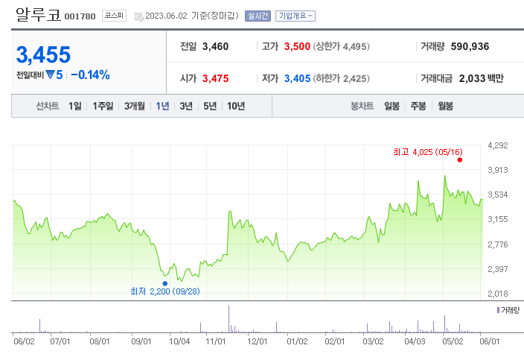This screenshot has width=524, height=354.
Task: Click the 거래량 volume legend swatch
Action: pyautogui.click(x=498, y=310)
